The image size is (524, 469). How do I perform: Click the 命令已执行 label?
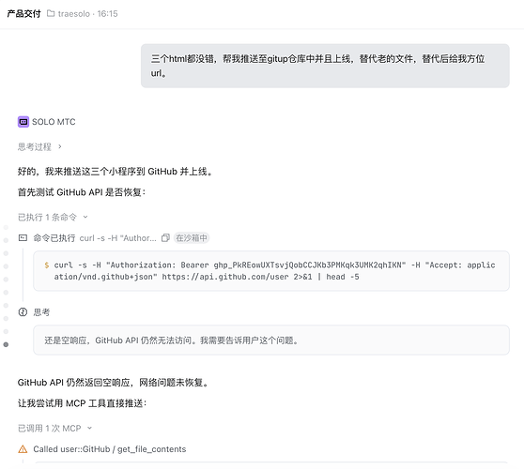click(x=54, y=238)
